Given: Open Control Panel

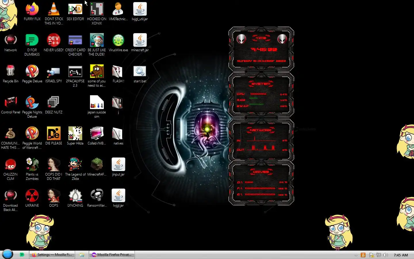Looking at the screenshot, I should (x=11, y=102).
